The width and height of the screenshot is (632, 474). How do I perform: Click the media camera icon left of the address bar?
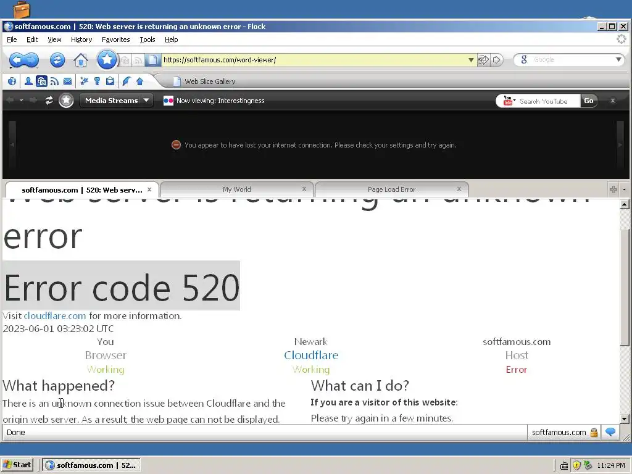coord(126,60)
